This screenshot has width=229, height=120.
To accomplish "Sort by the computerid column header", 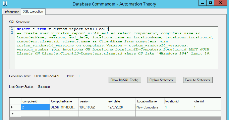I will point(35,101).
